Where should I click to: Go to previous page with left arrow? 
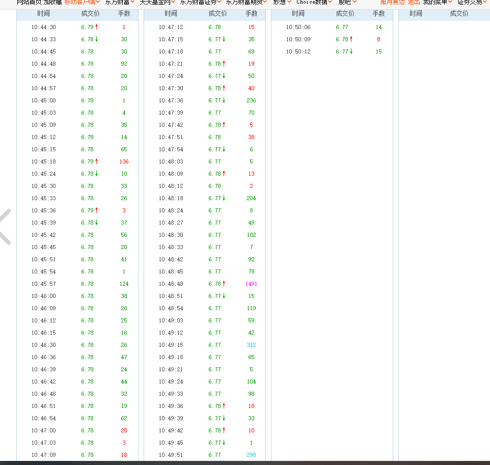coord(5,227)
